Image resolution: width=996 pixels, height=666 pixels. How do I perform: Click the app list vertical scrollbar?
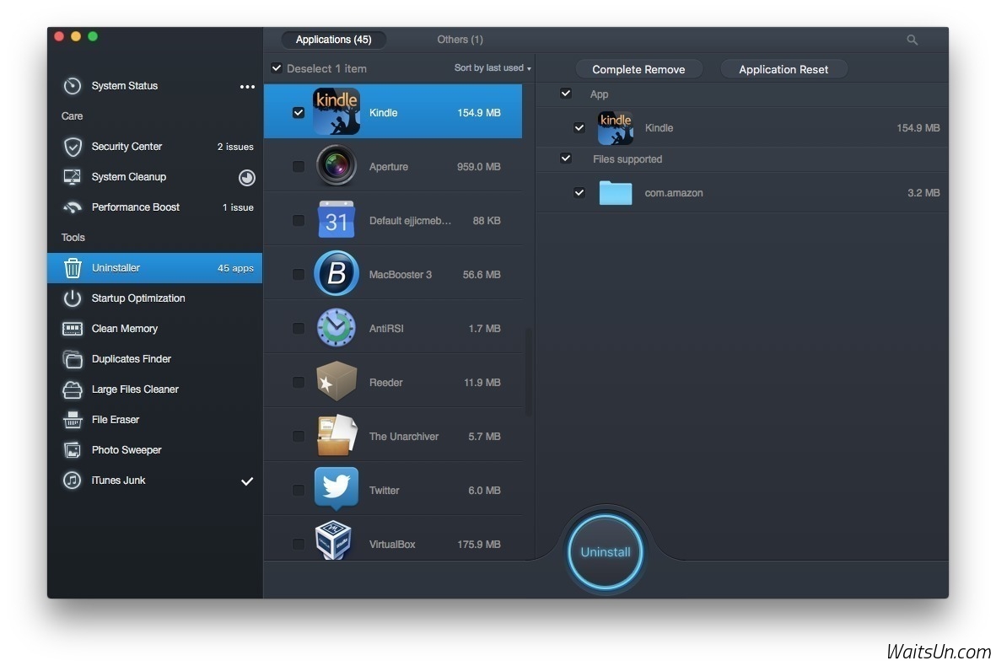point(529,371)
